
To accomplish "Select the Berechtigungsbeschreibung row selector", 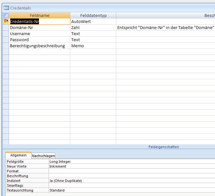I will point(6,46).
